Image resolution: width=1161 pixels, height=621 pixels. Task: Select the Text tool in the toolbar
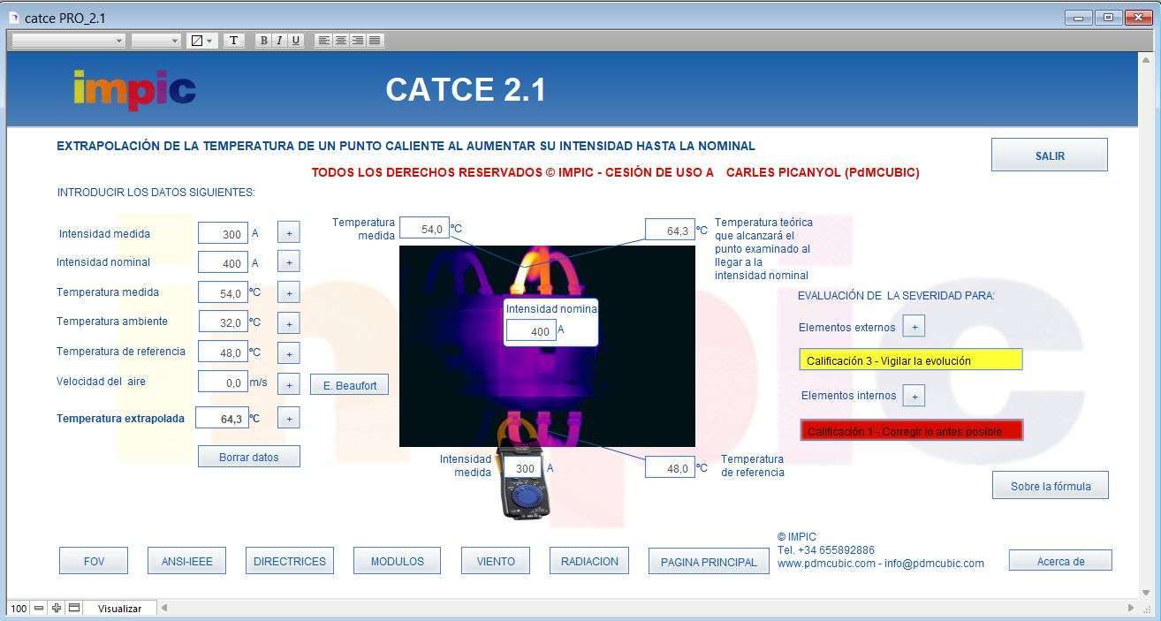point(232,40)
